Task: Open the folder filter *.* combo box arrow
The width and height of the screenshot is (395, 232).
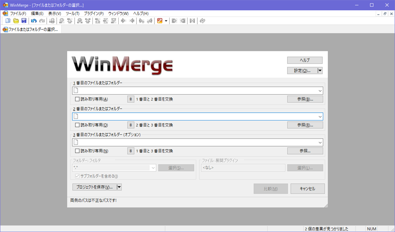Action: click(153, 168)
